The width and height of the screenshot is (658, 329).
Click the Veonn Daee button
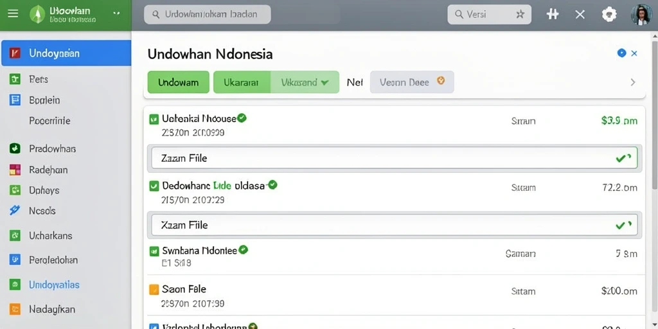pos(412,82)
